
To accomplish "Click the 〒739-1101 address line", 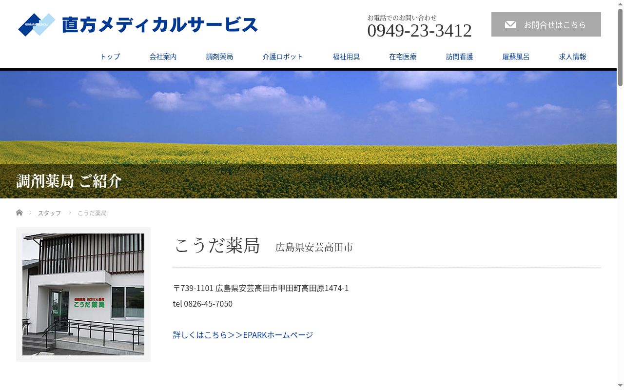I will tap(261, 288).
